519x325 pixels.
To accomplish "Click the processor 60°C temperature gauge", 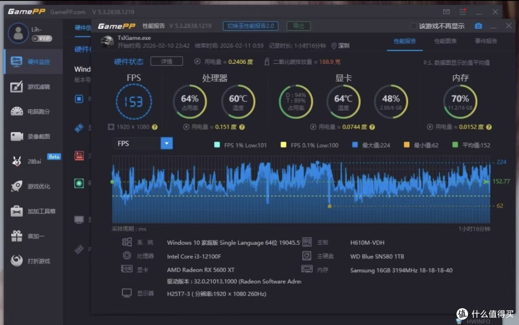I will click(238, 102).
